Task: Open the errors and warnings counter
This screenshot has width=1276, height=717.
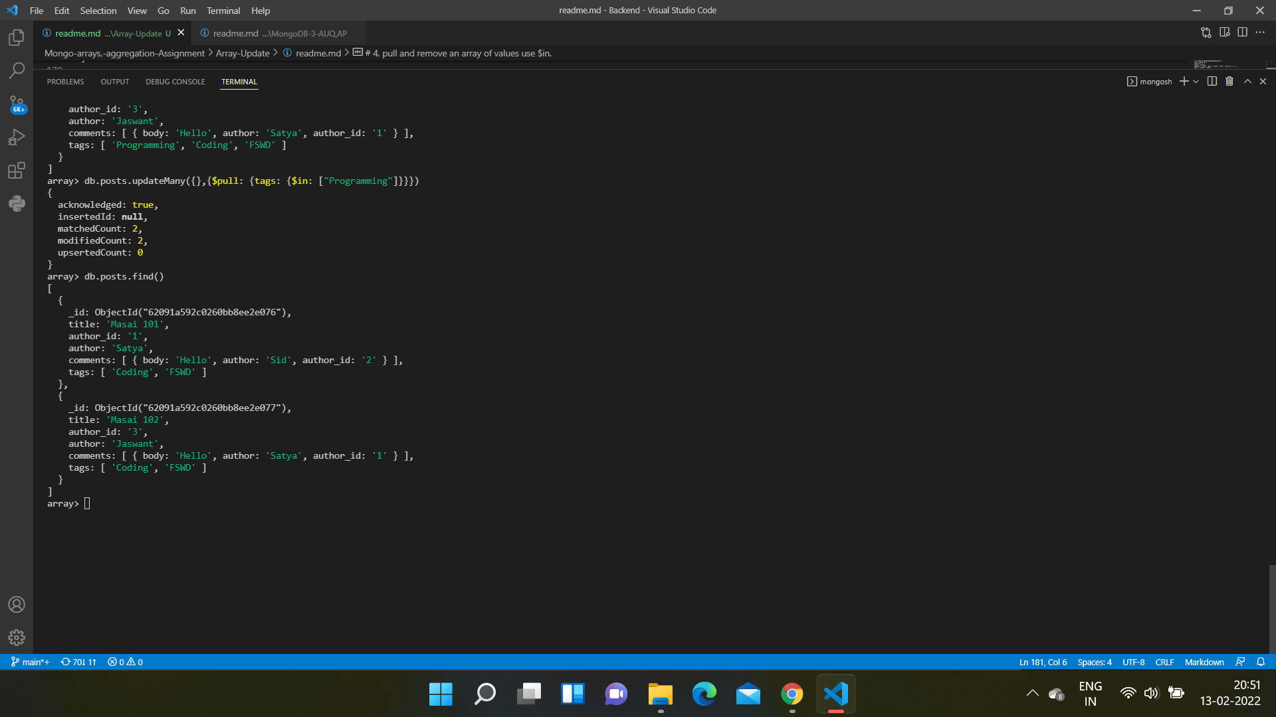Action: (x=124, y=662)
